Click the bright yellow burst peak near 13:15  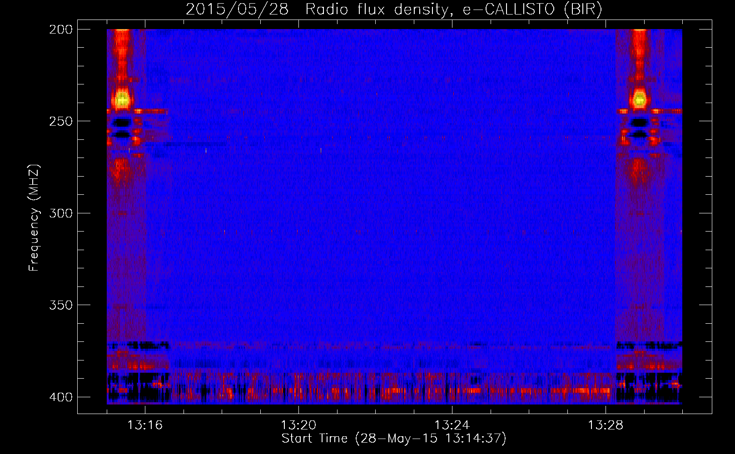coord(122,99)
